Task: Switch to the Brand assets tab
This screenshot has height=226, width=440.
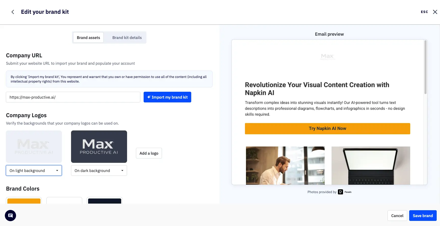Action: (x=88, y=37)
